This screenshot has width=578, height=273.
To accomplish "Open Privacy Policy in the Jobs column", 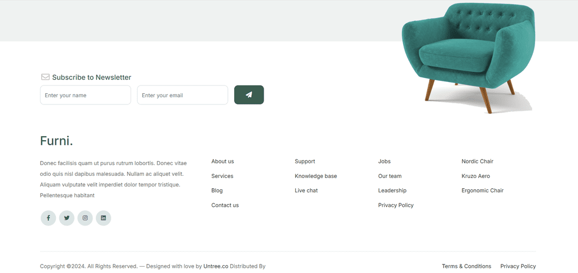I will click(396, 205).
